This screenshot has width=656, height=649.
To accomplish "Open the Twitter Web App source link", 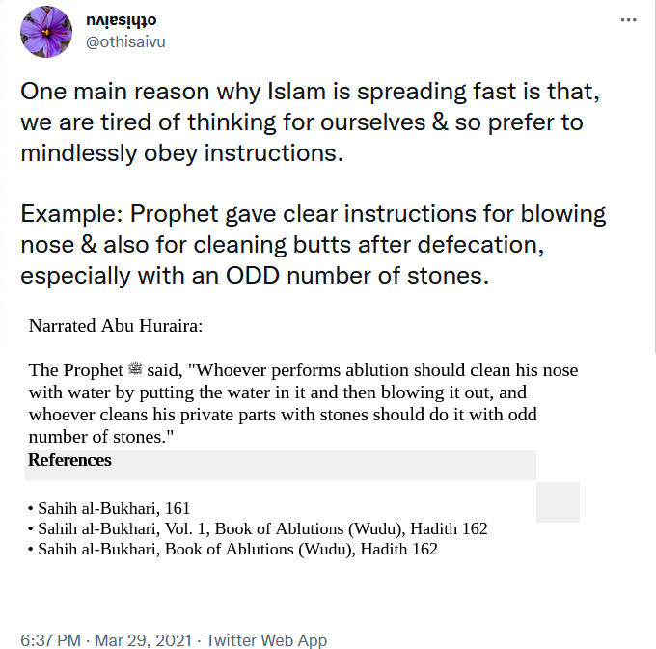I will pos(266,639).
